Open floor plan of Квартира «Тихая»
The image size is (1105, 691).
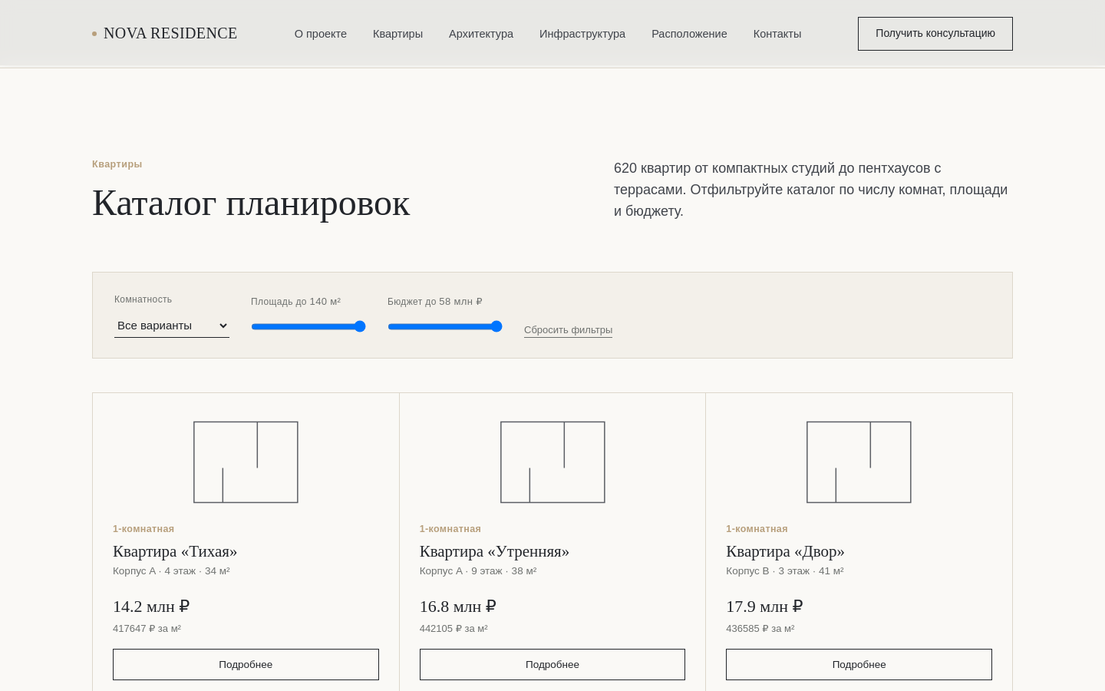(x=246, y=462)
